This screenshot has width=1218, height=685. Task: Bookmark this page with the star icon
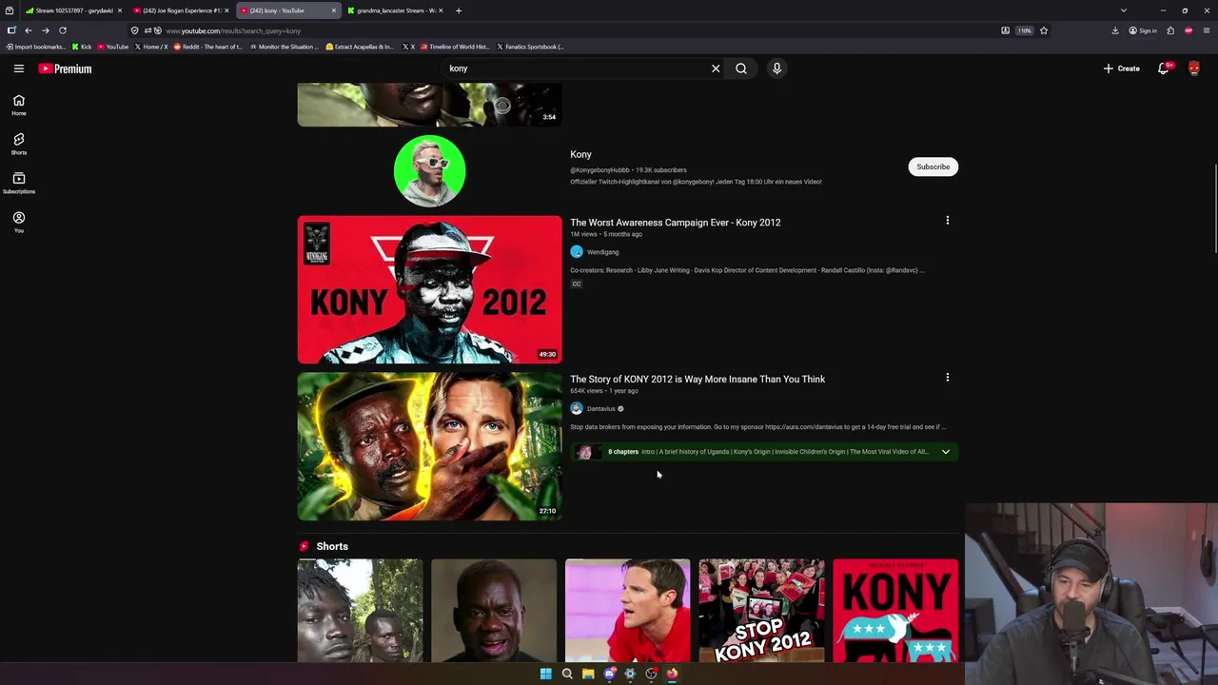tap(1044, 30)
